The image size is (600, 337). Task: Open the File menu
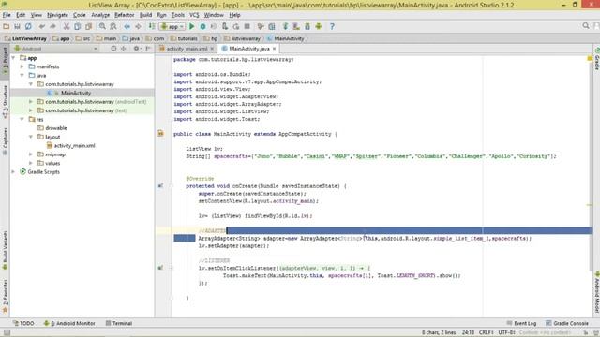pos(7,15)
